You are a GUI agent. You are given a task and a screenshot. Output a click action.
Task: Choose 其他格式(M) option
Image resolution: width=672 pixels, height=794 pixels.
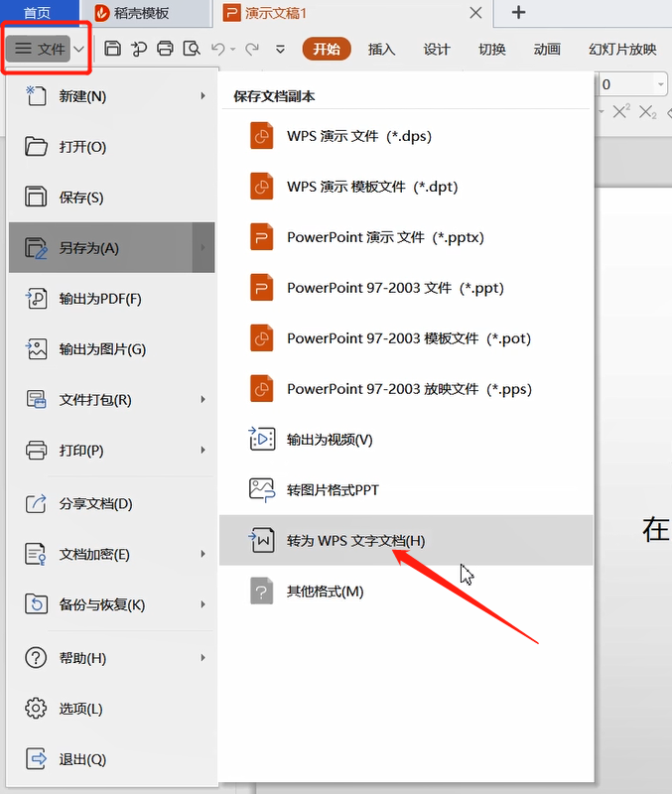click(406, 591)
